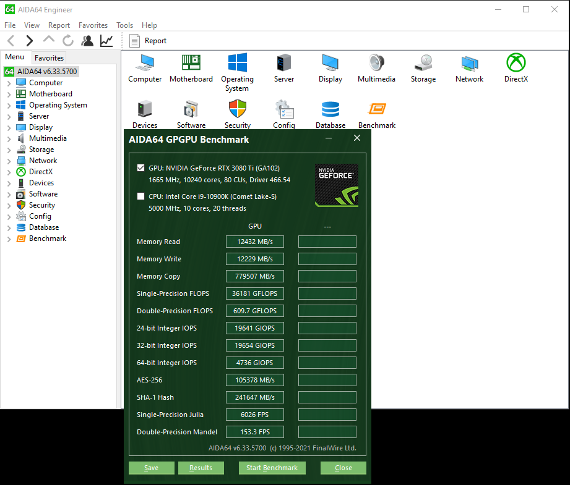Check the Intel Core i9-10900K CPU checkbox

[x=140, y=196]
